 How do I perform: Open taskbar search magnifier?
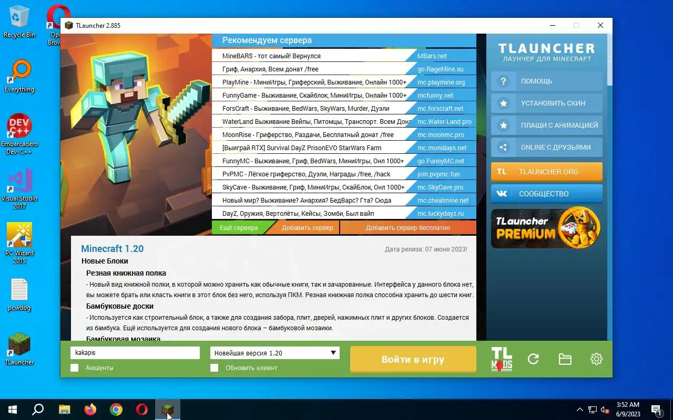click(x=38, y=409)
